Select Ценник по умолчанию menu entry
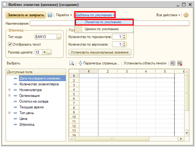 coord(104,29)
